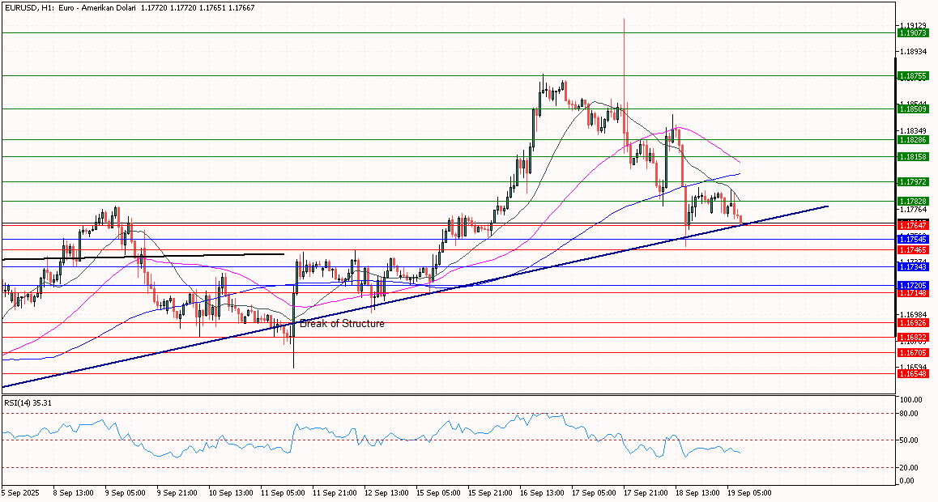The width and height of the screenshot is (938, 502).
Task: Click the "19 Sep 05:00" time axis label
Action: coord(749,494)
